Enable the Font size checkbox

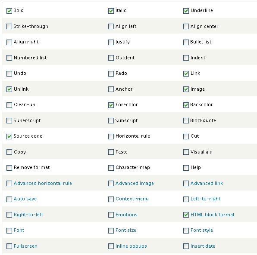tap(111, 230)
